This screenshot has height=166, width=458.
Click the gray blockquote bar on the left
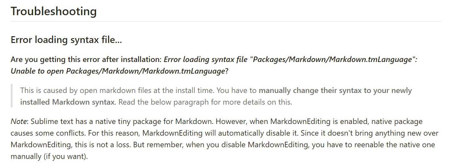click(x=12, y=96)
